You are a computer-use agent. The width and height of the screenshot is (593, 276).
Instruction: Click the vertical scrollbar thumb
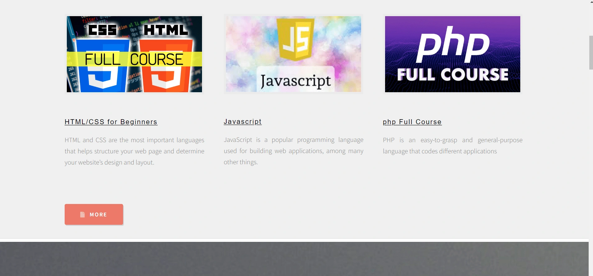591,53
